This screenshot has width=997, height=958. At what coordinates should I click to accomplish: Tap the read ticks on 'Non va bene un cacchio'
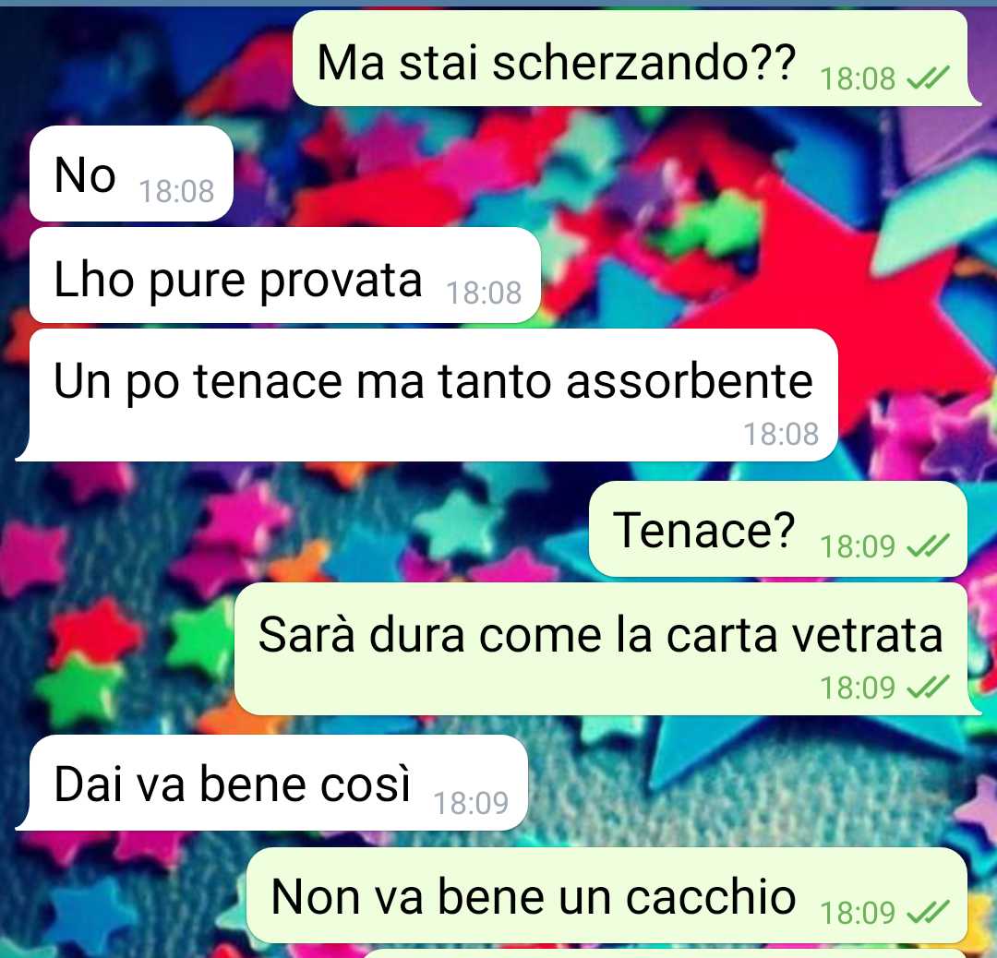coord(928,912)
